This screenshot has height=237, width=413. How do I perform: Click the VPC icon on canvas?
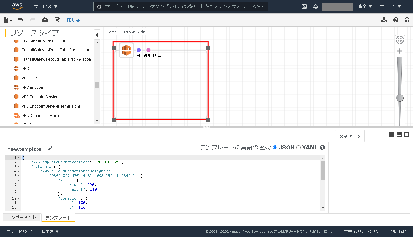click(126, 50)
